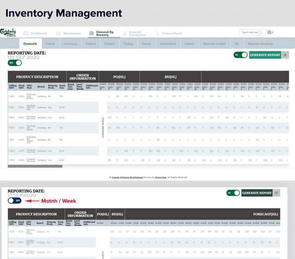Click lower table Order Information header

80,214
